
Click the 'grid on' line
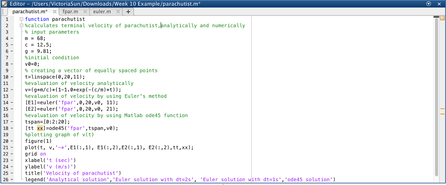35,154
